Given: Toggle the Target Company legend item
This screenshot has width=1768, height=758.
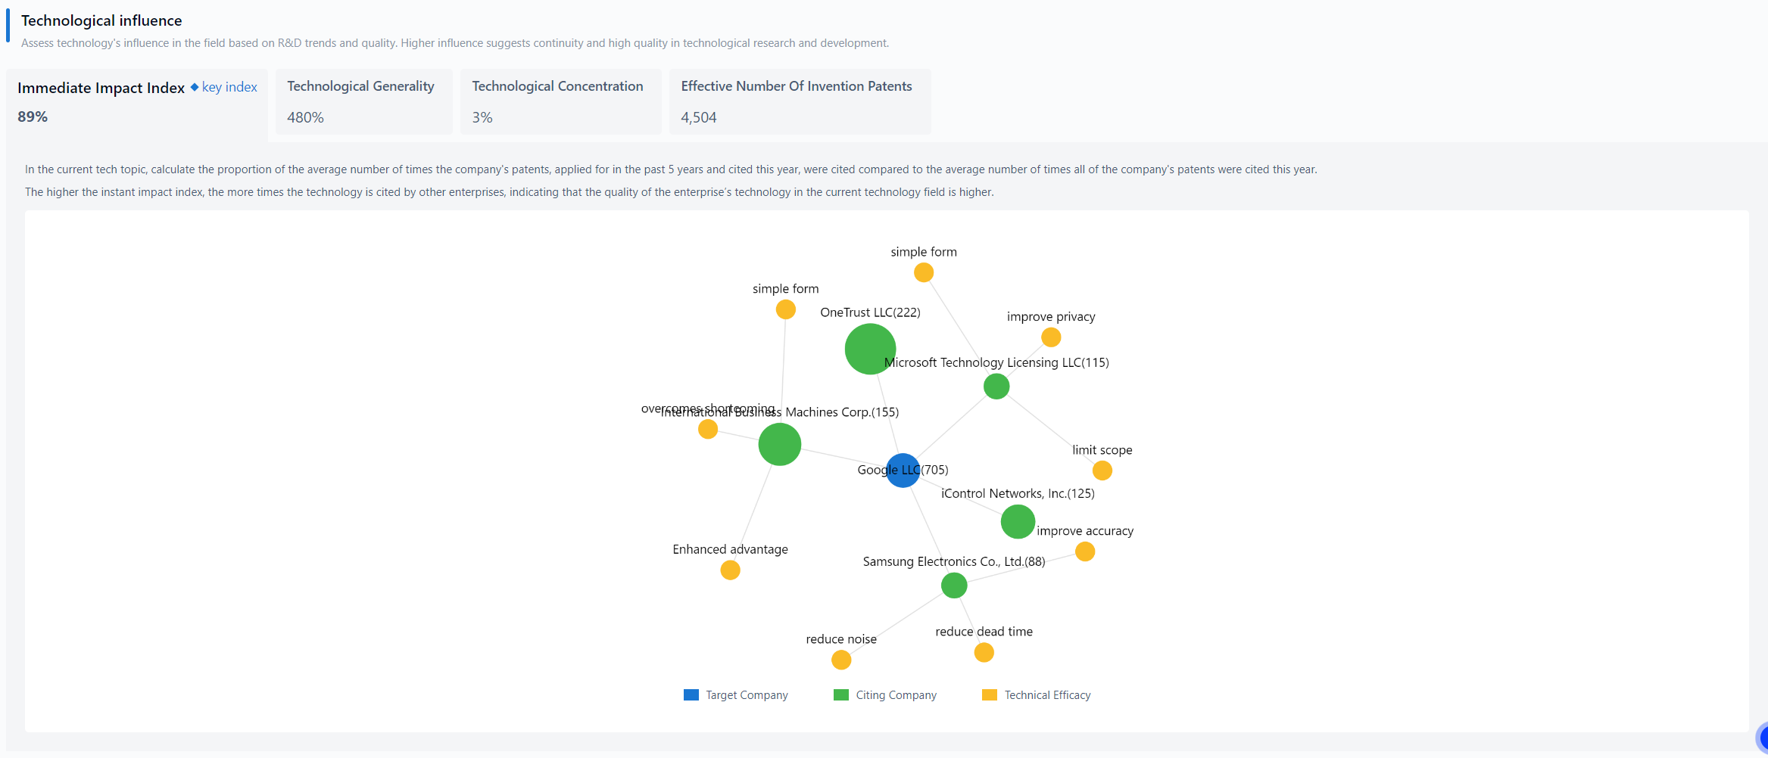Looking at the screenshot, I should pyautogui.click(x=734, y=694).
